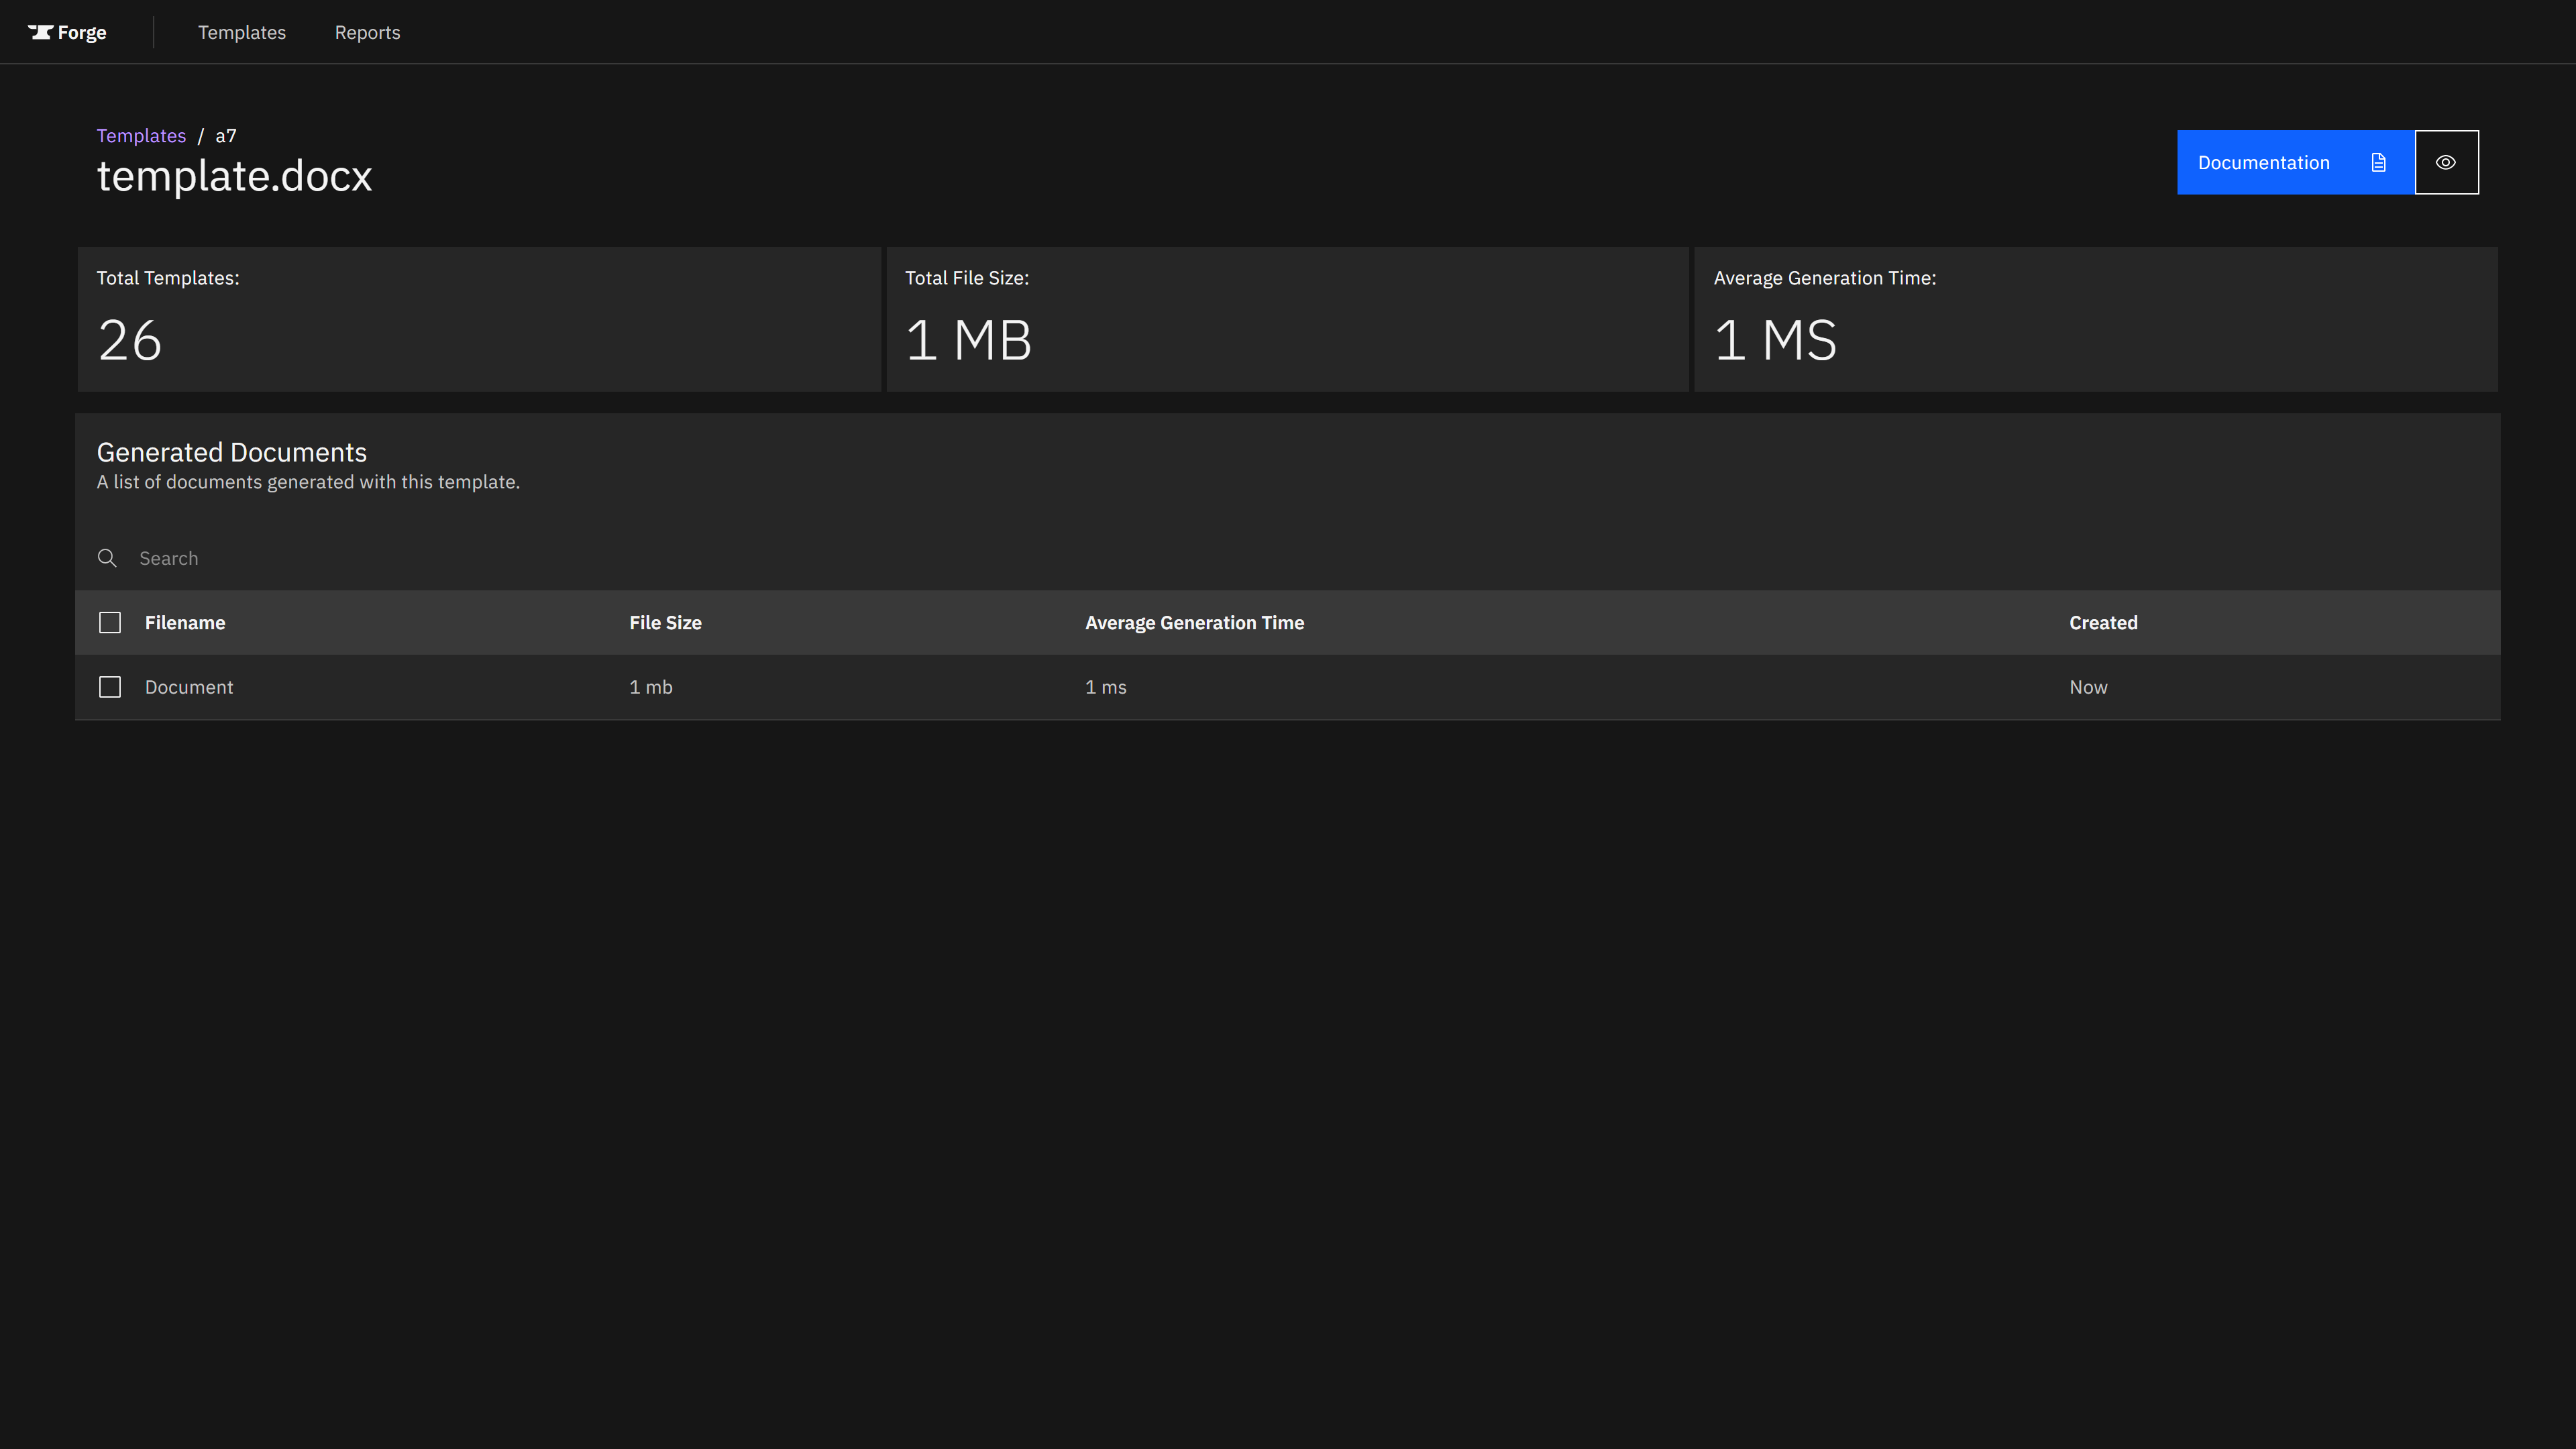Go to Templates breadcrumb link
This screenshot has height=1449, width=2576.
coord(141,136)
